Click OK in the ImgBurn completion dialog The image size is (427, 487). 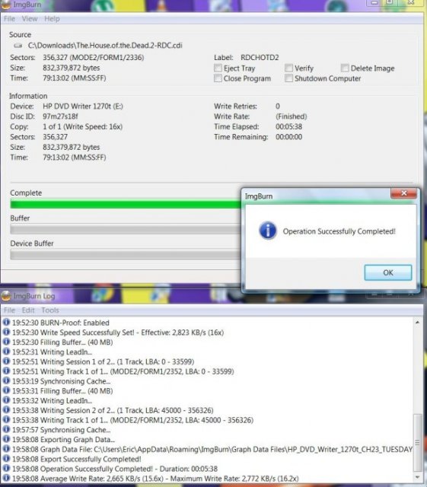(388, 272)
